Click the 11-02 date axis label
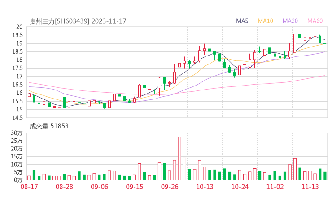The image size is (332, 197). click(275, 187)
